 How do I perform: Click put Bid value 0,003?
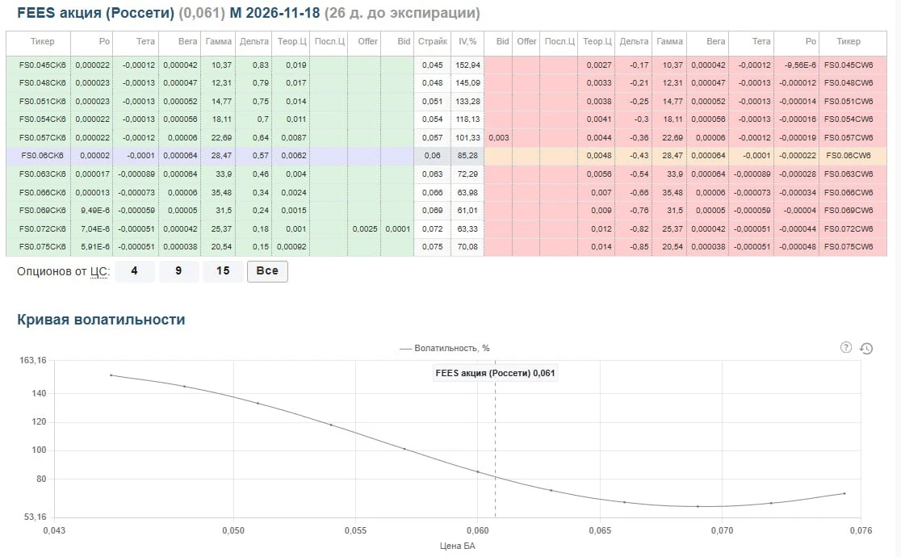pos(499,137)
